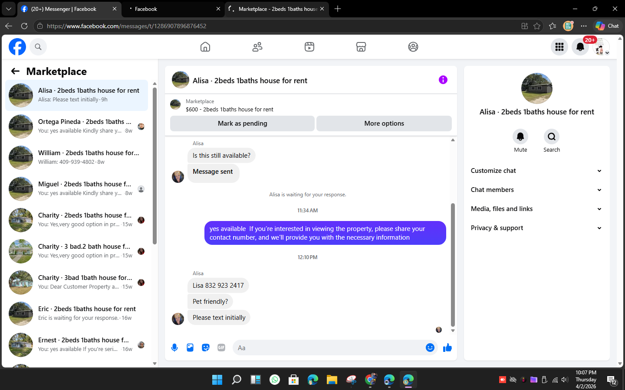Viewport: 625px width, 390px height.
Task: Open browser Settings and more menu
Action: pyautogui.click(x=584, y=26)
